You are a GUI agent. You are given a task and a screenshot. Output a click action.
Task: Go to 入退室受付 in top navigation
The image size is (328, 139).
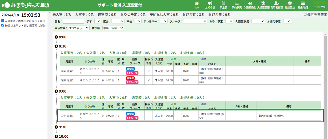(250, 5)
